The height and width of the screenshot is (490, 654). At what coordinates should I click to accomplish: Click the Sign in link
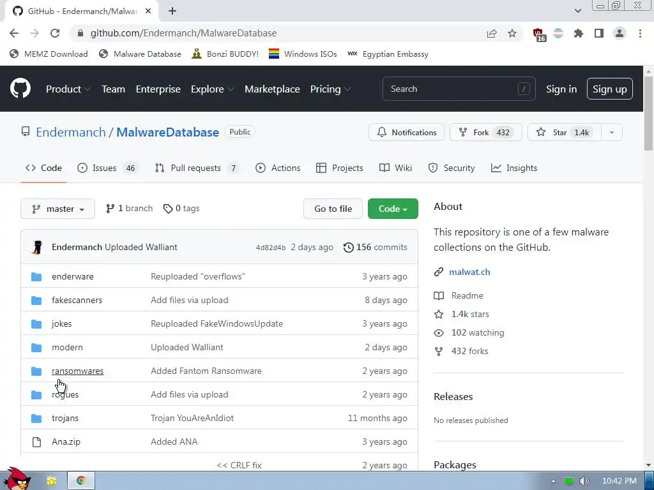point(561,89)
